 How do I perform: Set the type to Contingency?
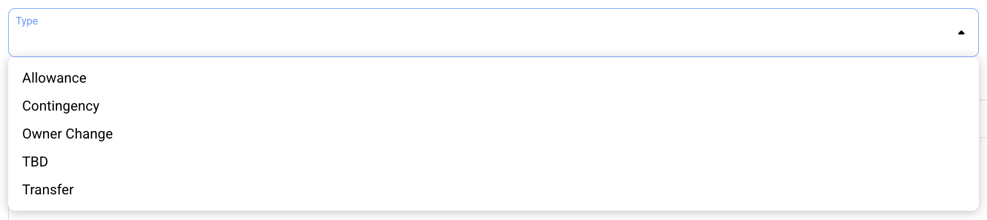(x=493, y=106)
